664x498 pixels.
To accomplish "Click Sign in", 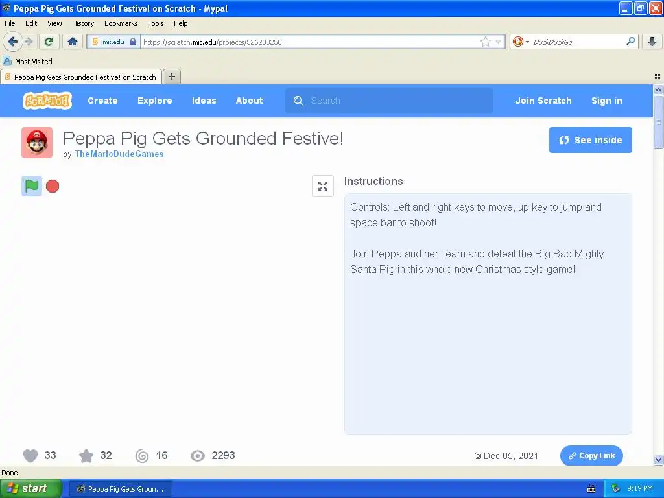I will (606, 101).
